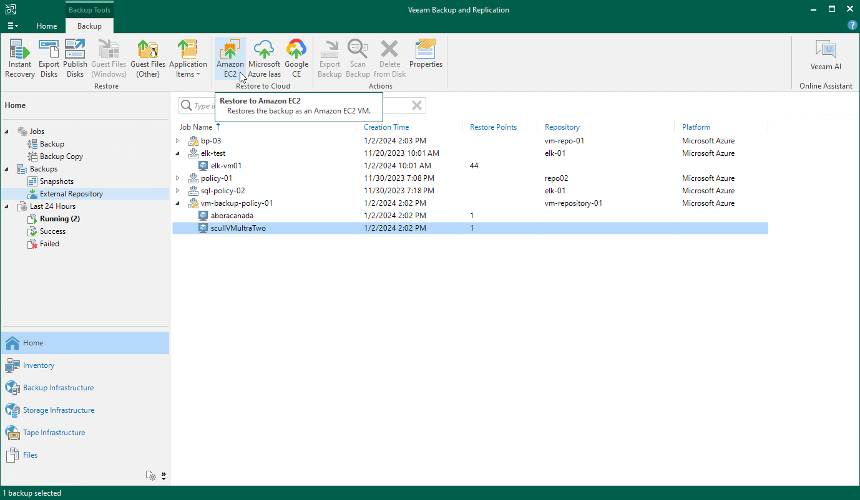Click the Delete from Disk ribbon icon
860x500 pixels.
[389, 59]
